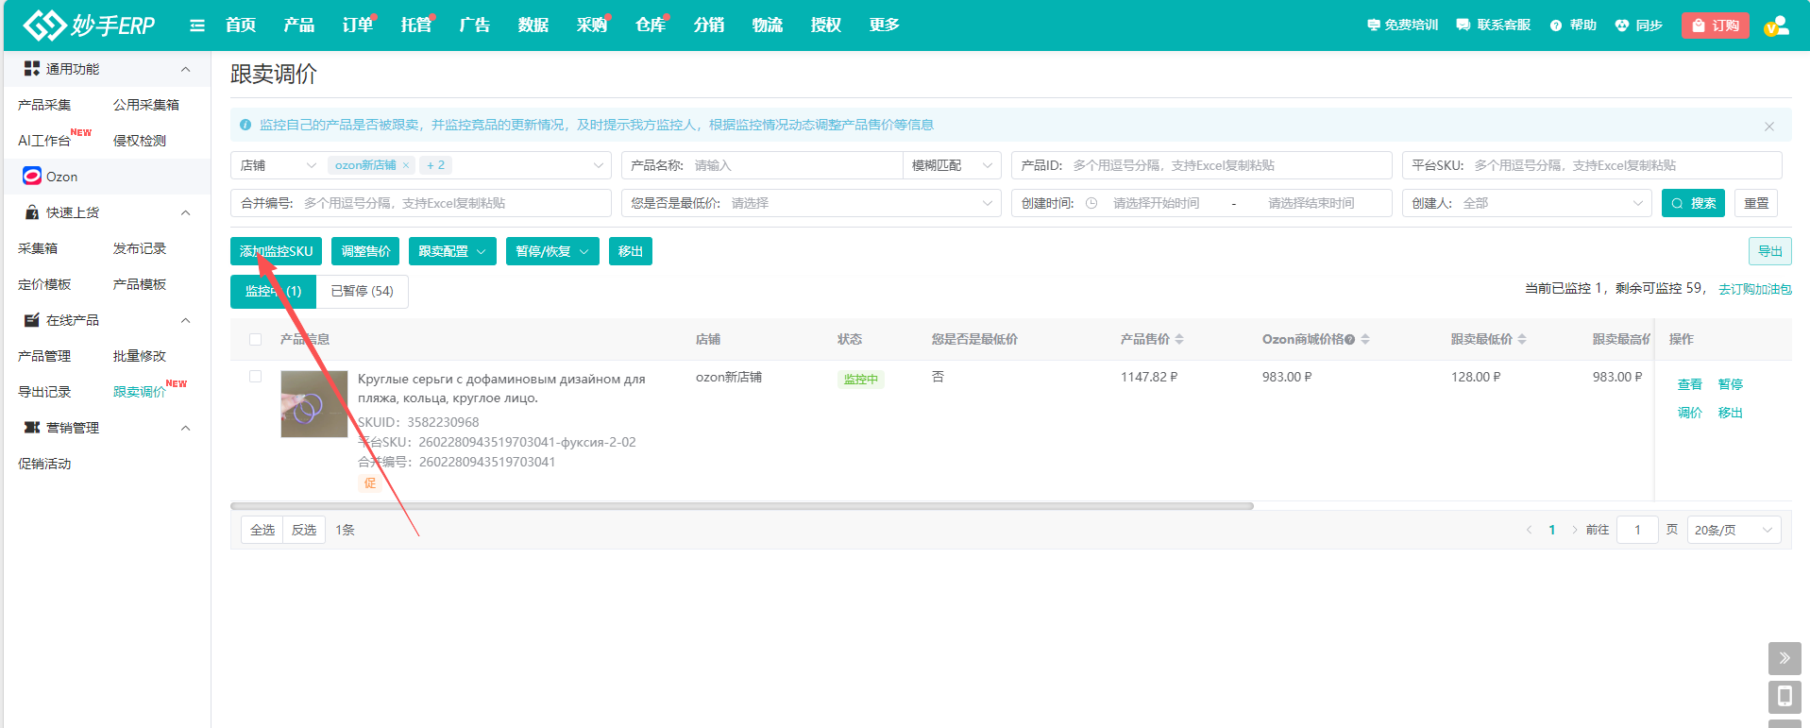This screenshot has height=728, width=1810.
Task: Click the 免费培训 training icon
Action: point(1374,25)
